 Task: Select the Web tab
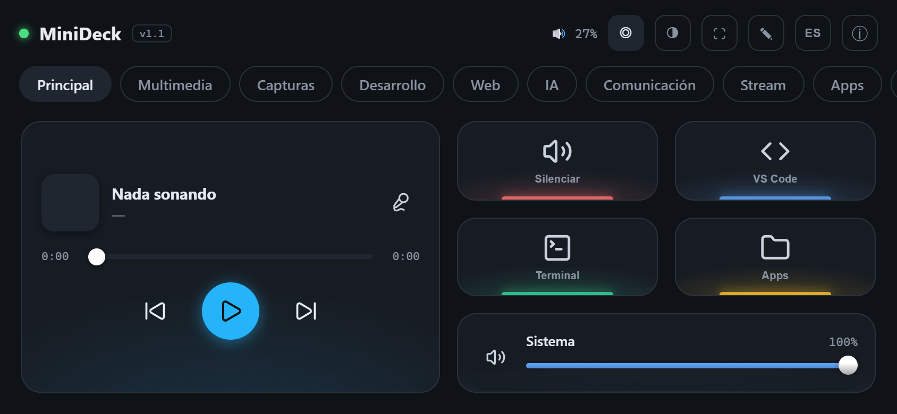pyautogui.click(x=486, y=84)
